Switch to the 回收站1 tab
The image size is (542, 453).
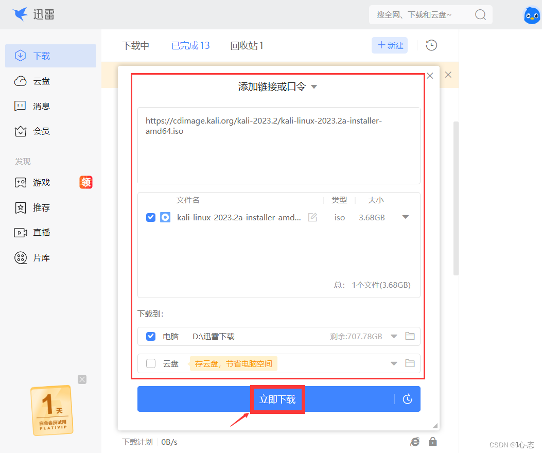(x=247, y=45)
